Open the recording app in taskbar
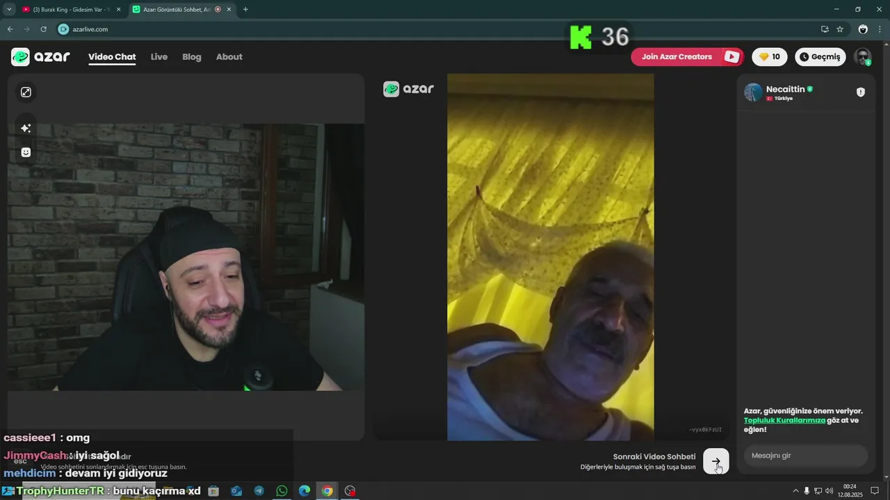This screenshot has width=890, height=500. pyautogui.click(x=350, y=491)
